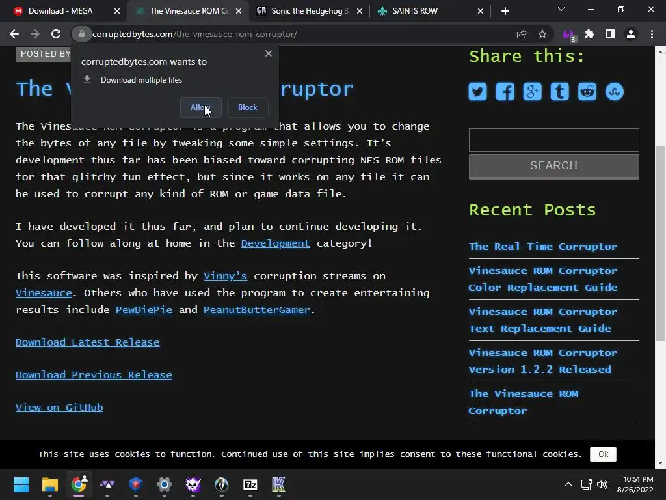Screen dimensions: 666x500
Task: Open The Real-Time Corruptor post
Action: coord(543,247)
